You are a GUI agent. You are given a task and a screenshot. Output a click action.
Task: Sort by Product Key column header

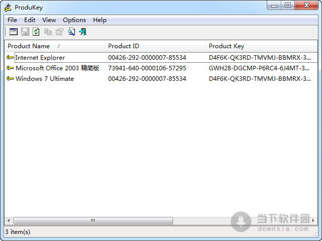(x=261, y=46)
